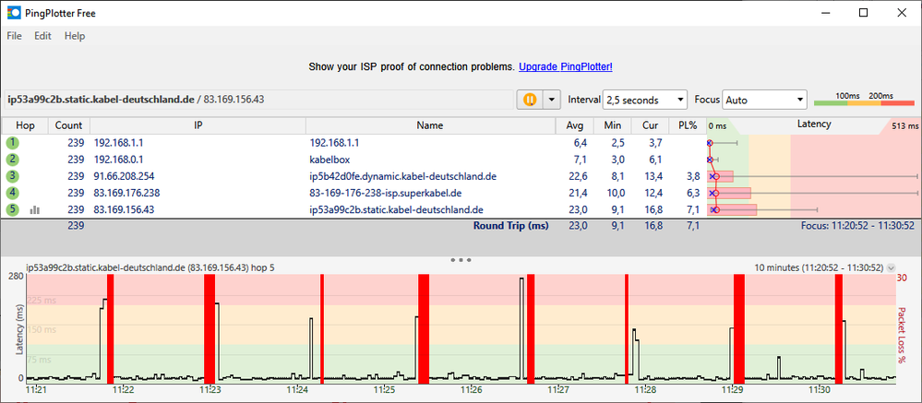Select hop 5 green circle icon
This screenshot has height=403, width=922.
(12, 209)
